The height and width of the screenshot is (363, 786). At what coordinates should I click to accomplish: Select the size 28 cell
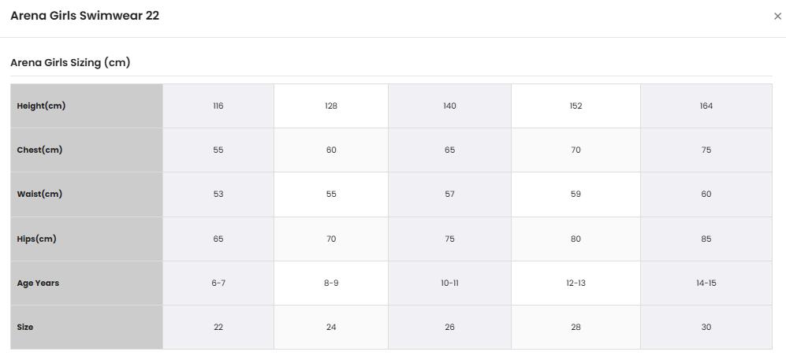click(576, 327)
